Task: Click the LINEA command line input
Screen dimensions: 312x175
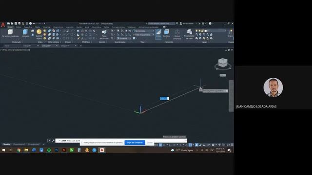Action: coord(121,140)
